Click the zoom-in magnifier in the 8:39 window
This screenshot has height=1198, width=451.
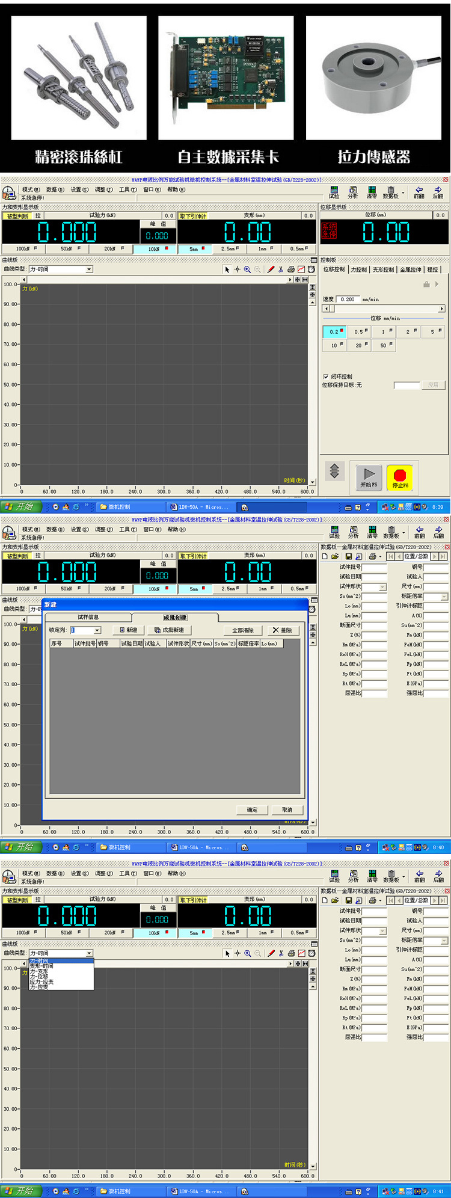click(247, 269)
